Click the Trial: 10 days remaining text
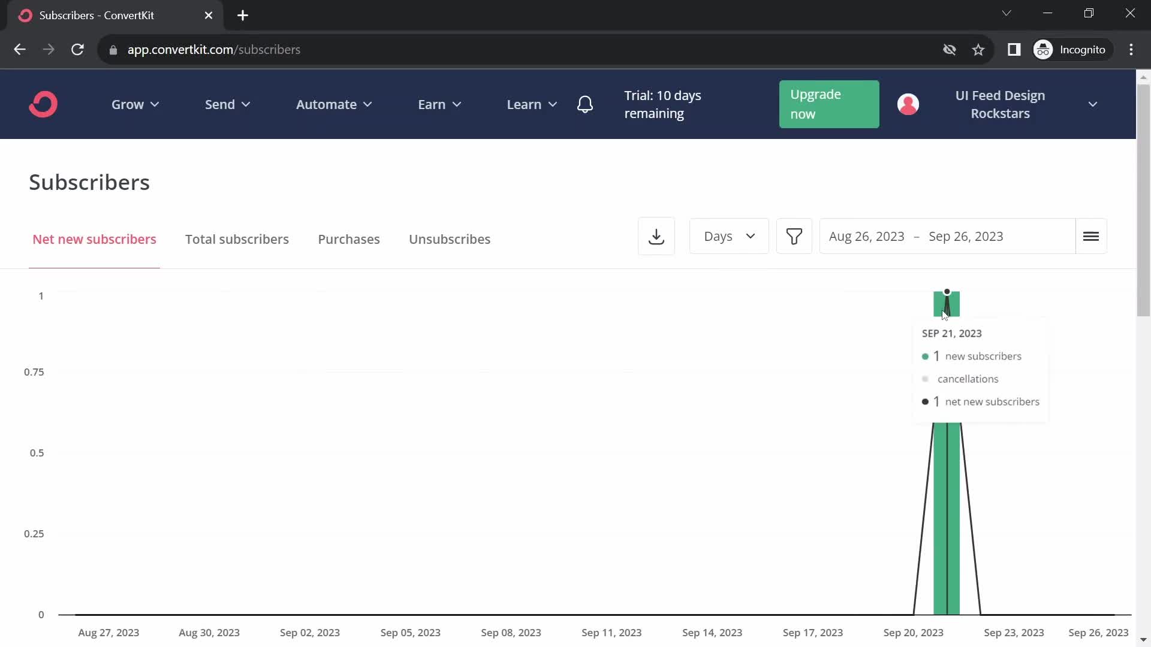This screenshot has height=647, width=1151. [662, 104]
